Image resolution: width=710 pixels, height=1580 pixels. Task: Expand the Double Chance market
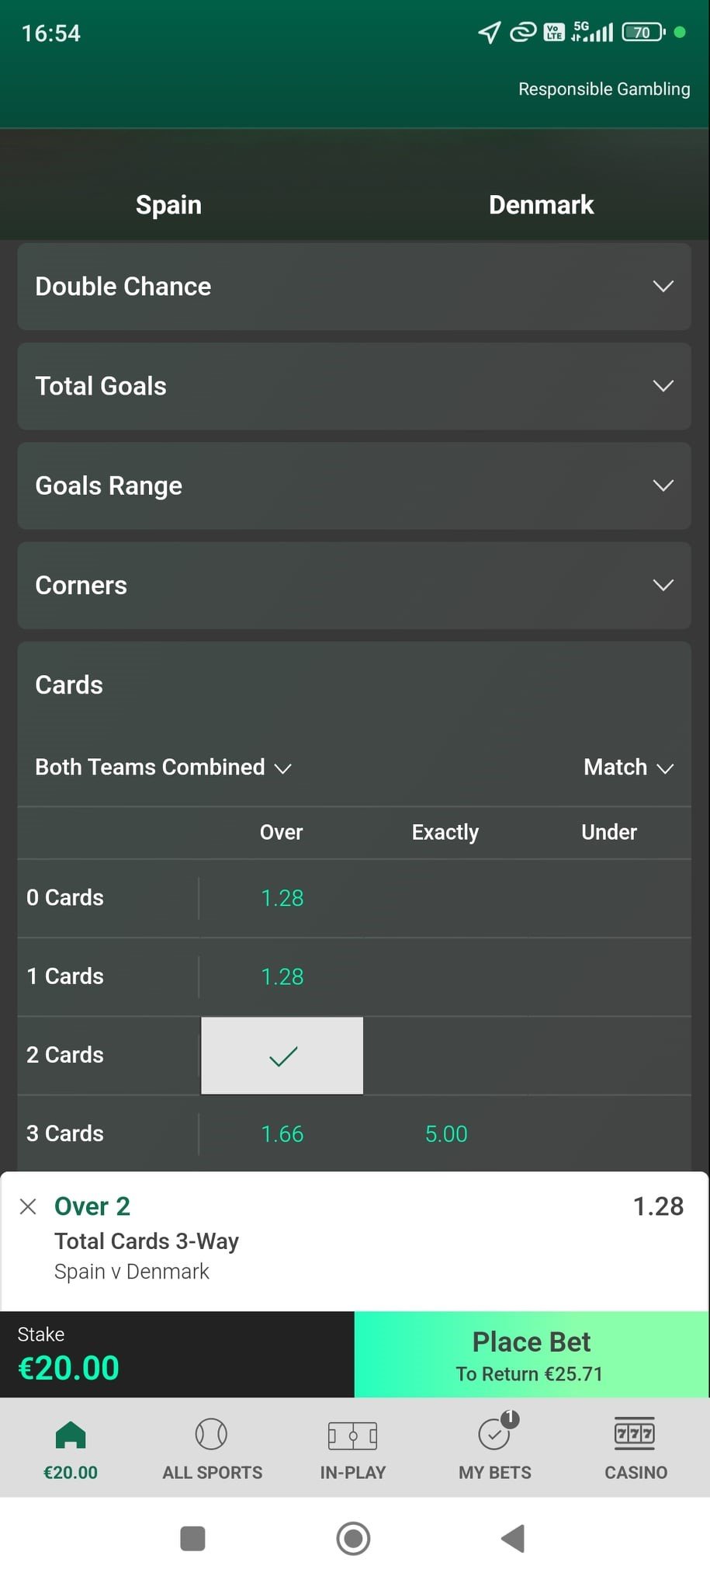click(355, 287)
